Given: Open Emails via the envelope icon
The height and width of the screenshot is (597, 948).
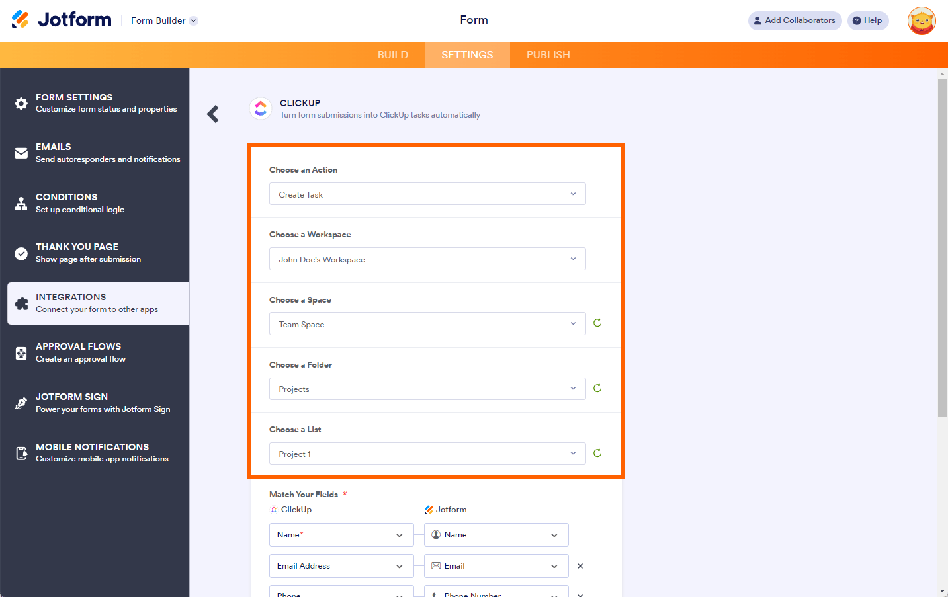Looking at the screenshot, I should (x=21, y=153).
